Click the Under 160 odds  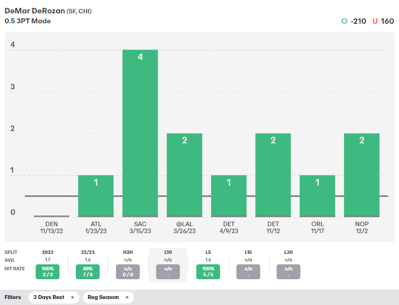point(383,21)
